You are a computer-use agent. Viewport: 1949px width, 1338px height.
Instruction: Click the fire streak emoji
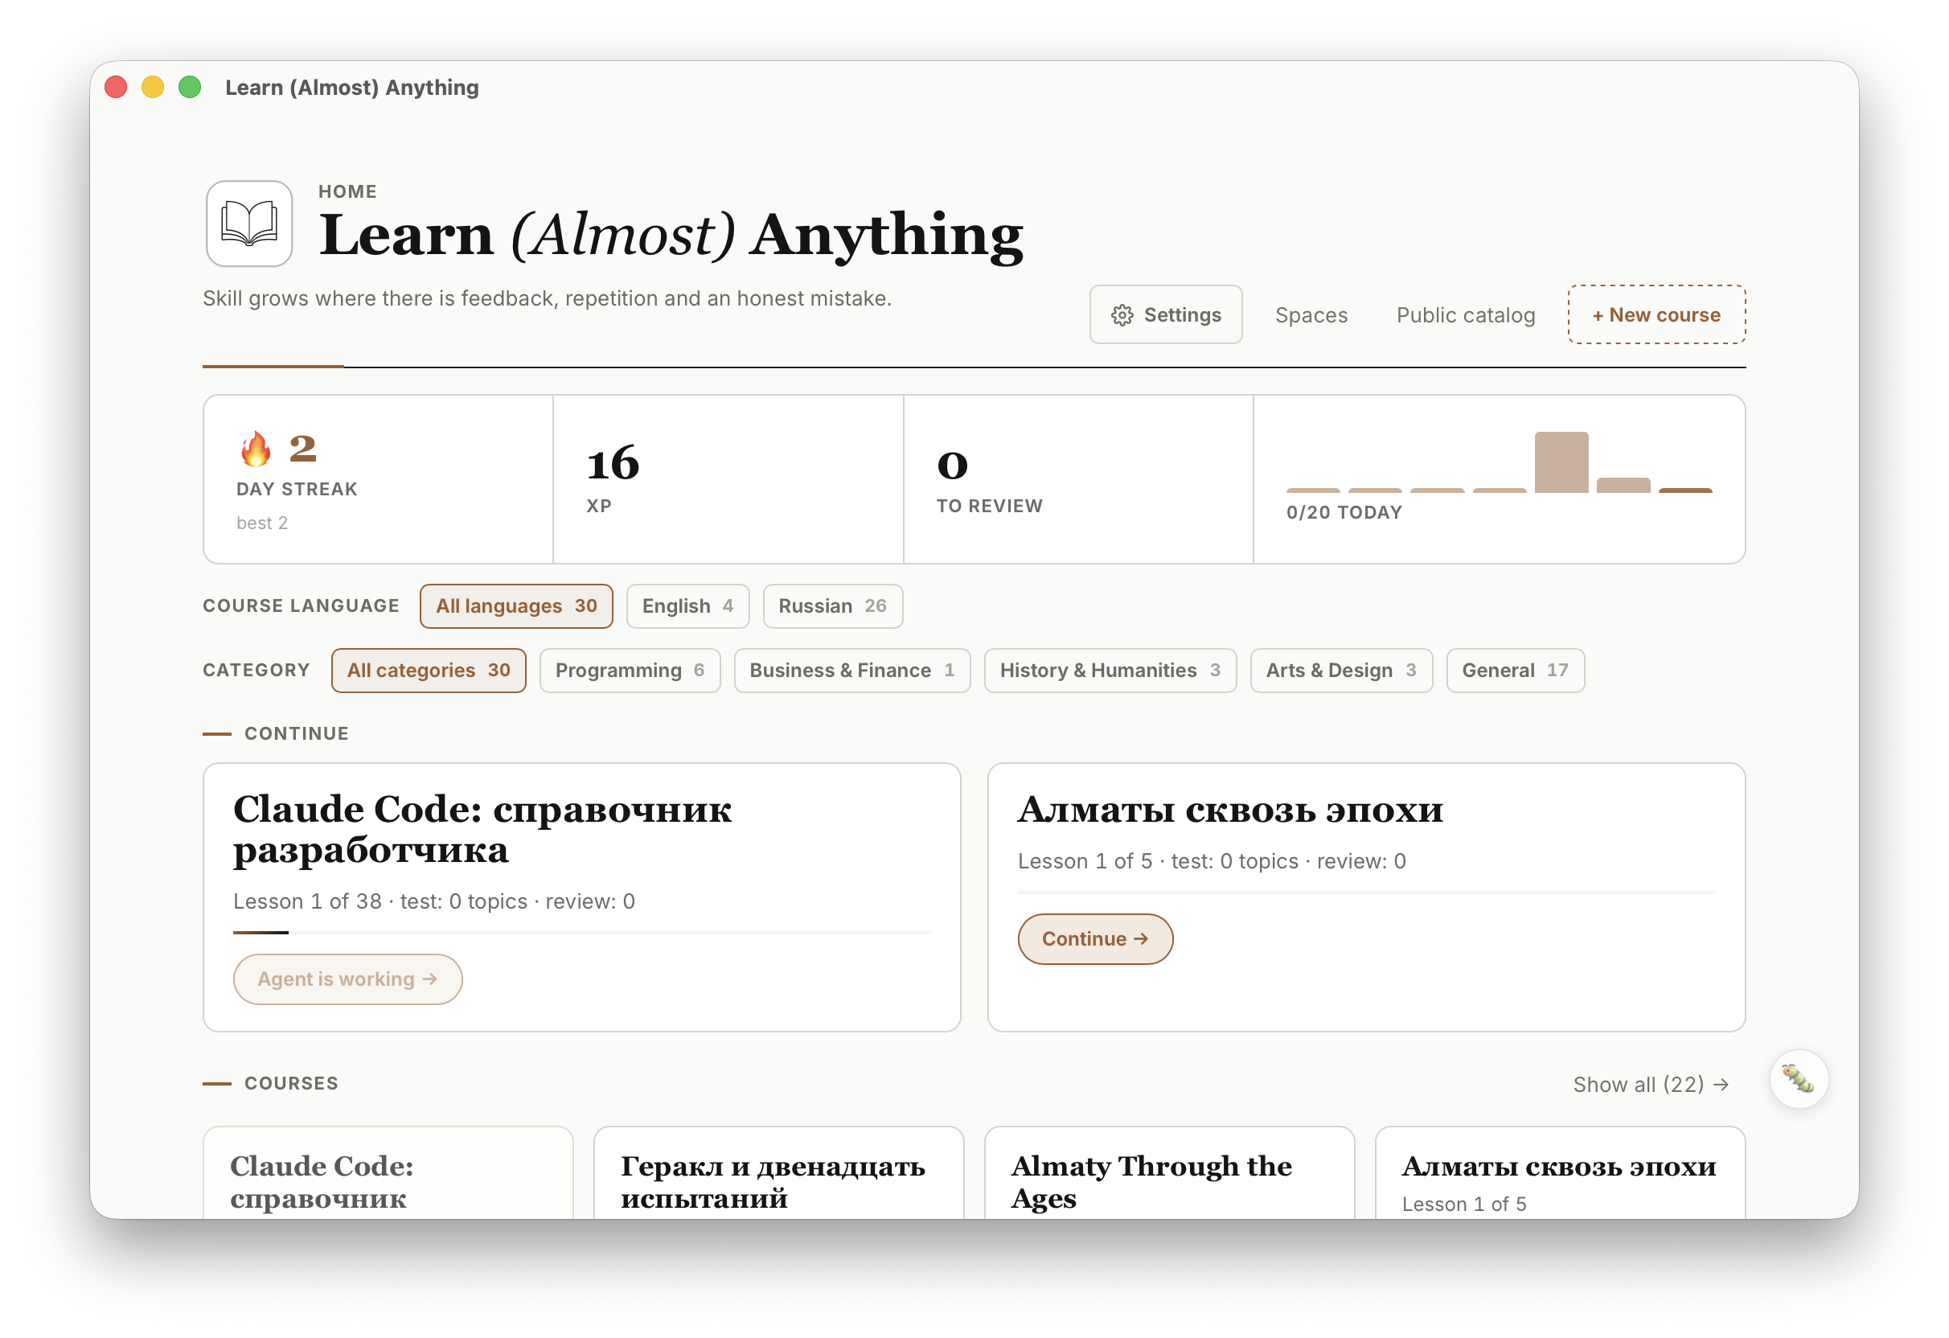pos(256,449)
